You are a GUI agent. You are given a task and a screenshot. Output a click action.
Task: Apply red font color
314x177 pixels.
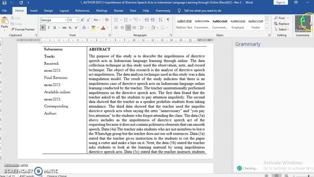click(103, 28)
